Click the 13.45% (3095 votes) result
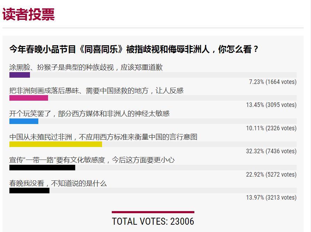 point(271,105)
